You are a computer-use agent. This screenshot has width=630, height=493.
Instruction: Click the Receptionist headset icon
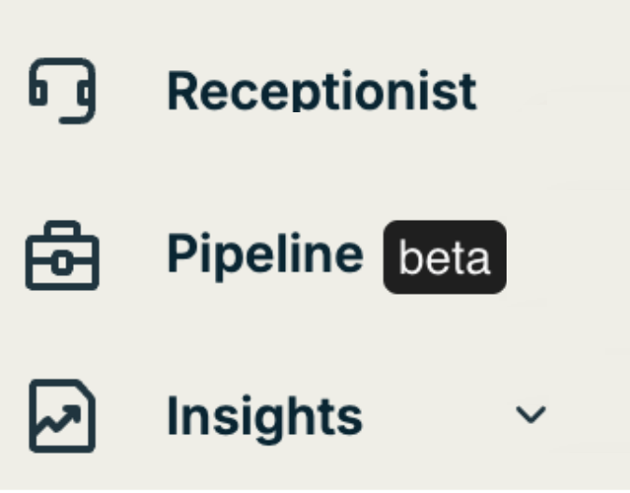tap(62, 91)
